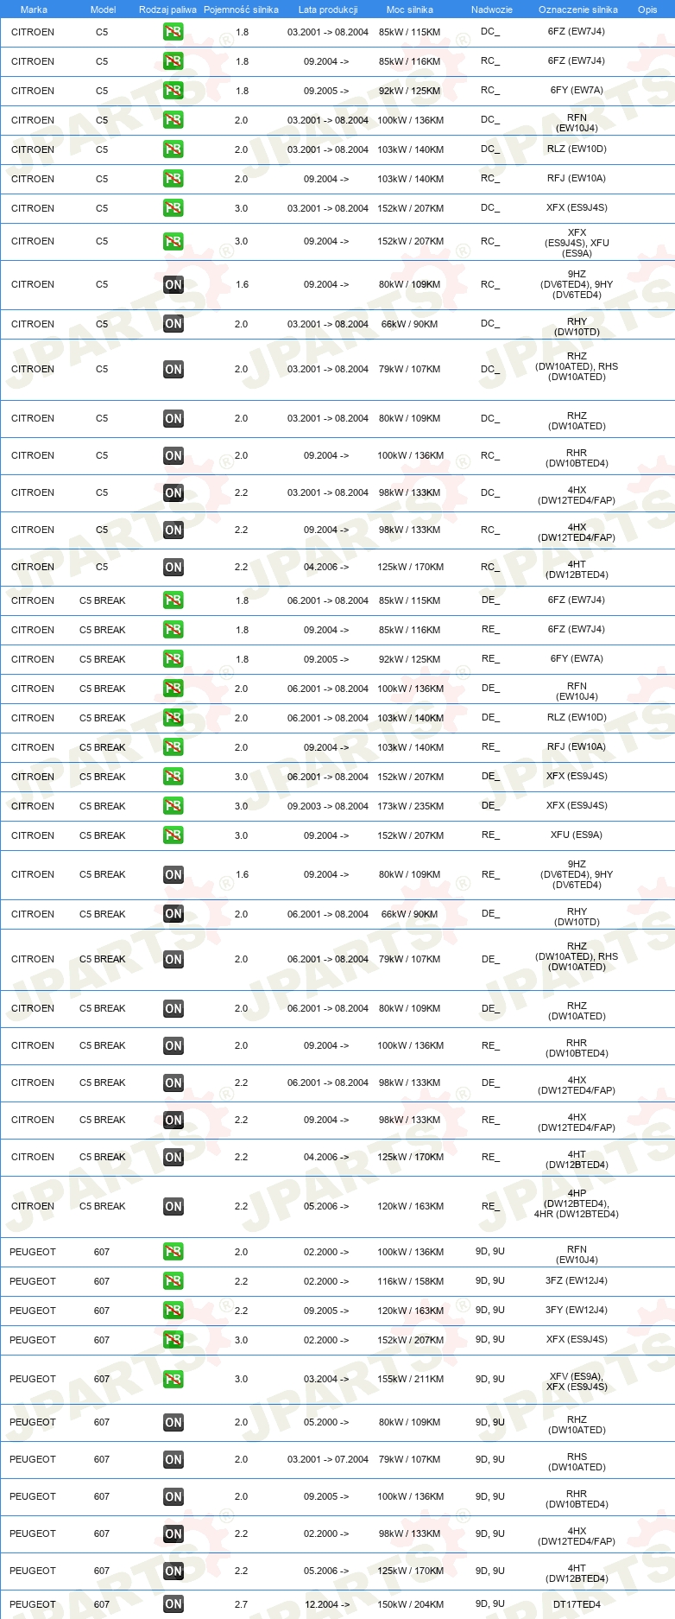Screen dimensions: 675x1619
Task: Click petrol icon in Peugeot 607 3FZ (EW12J4) row
Action: tap(173, 1281)
